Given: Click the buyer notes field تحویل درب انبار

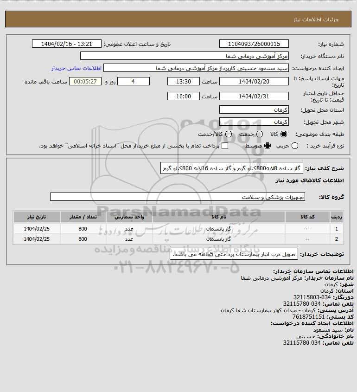Looking at the screenshot, I should click(234, 254).
